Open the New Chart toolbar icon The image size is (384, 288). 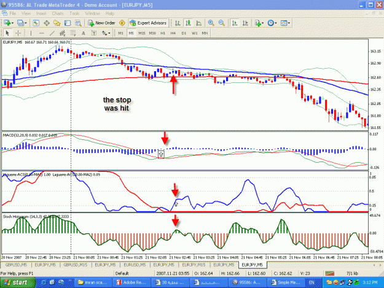tap(7, 23)
